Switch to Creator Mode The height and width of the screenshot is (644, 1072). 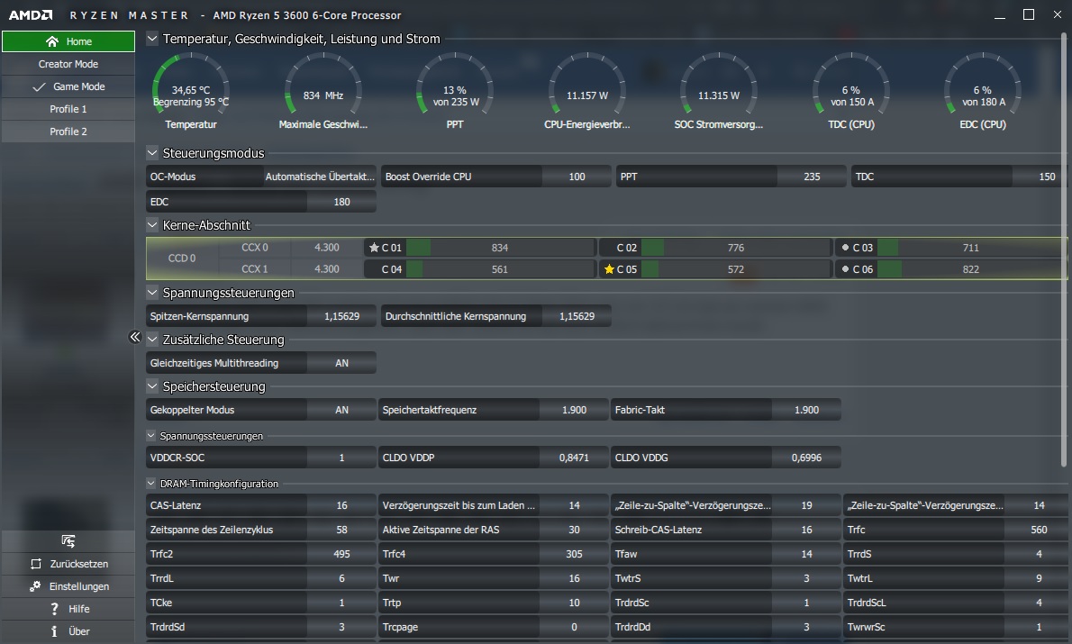click(68, 64)
